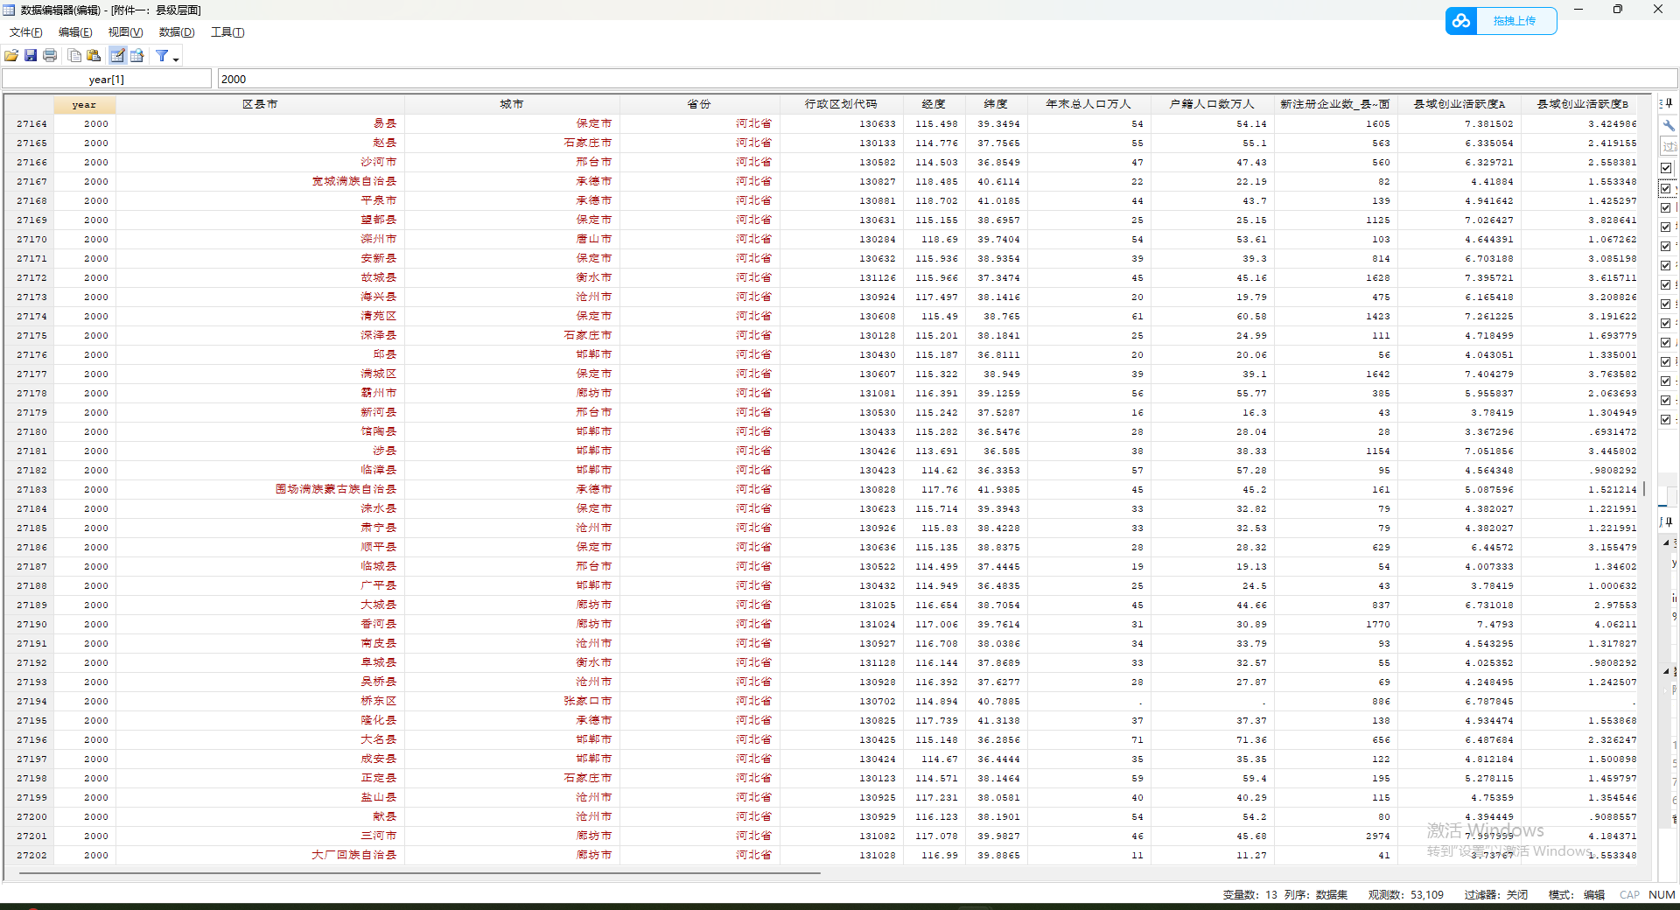Open the 编辑(E) menu
This screenshot has height=910, width=1680.
point(75,32)
